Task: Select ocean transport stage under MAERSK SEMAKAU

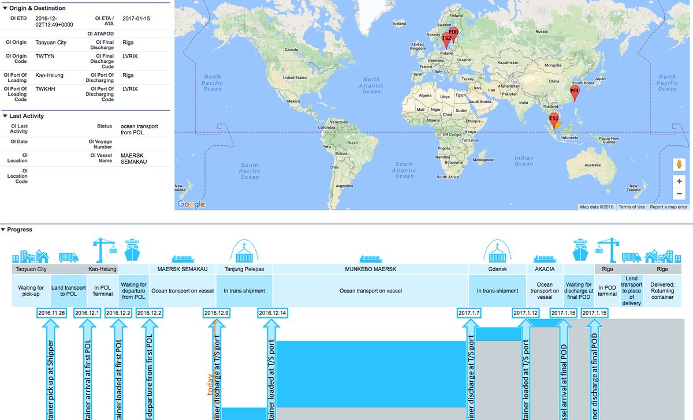Action: pyautogui.click(x=182, y=290)
